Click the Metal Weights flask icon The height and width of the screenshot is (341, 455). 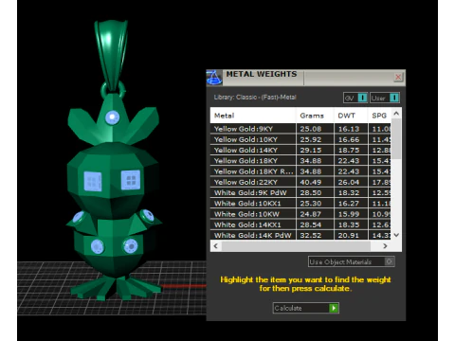pyautogui.click(x=214, y=78)
